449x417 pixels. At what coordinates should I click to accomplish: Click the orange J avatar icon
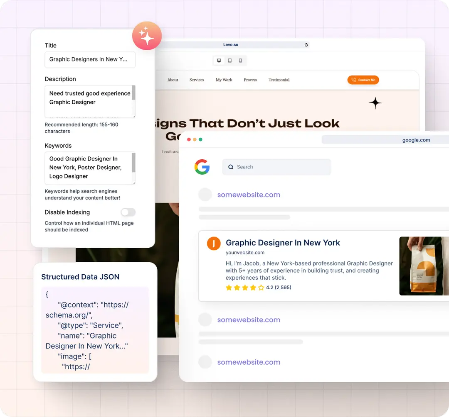[x=214, y=244]
